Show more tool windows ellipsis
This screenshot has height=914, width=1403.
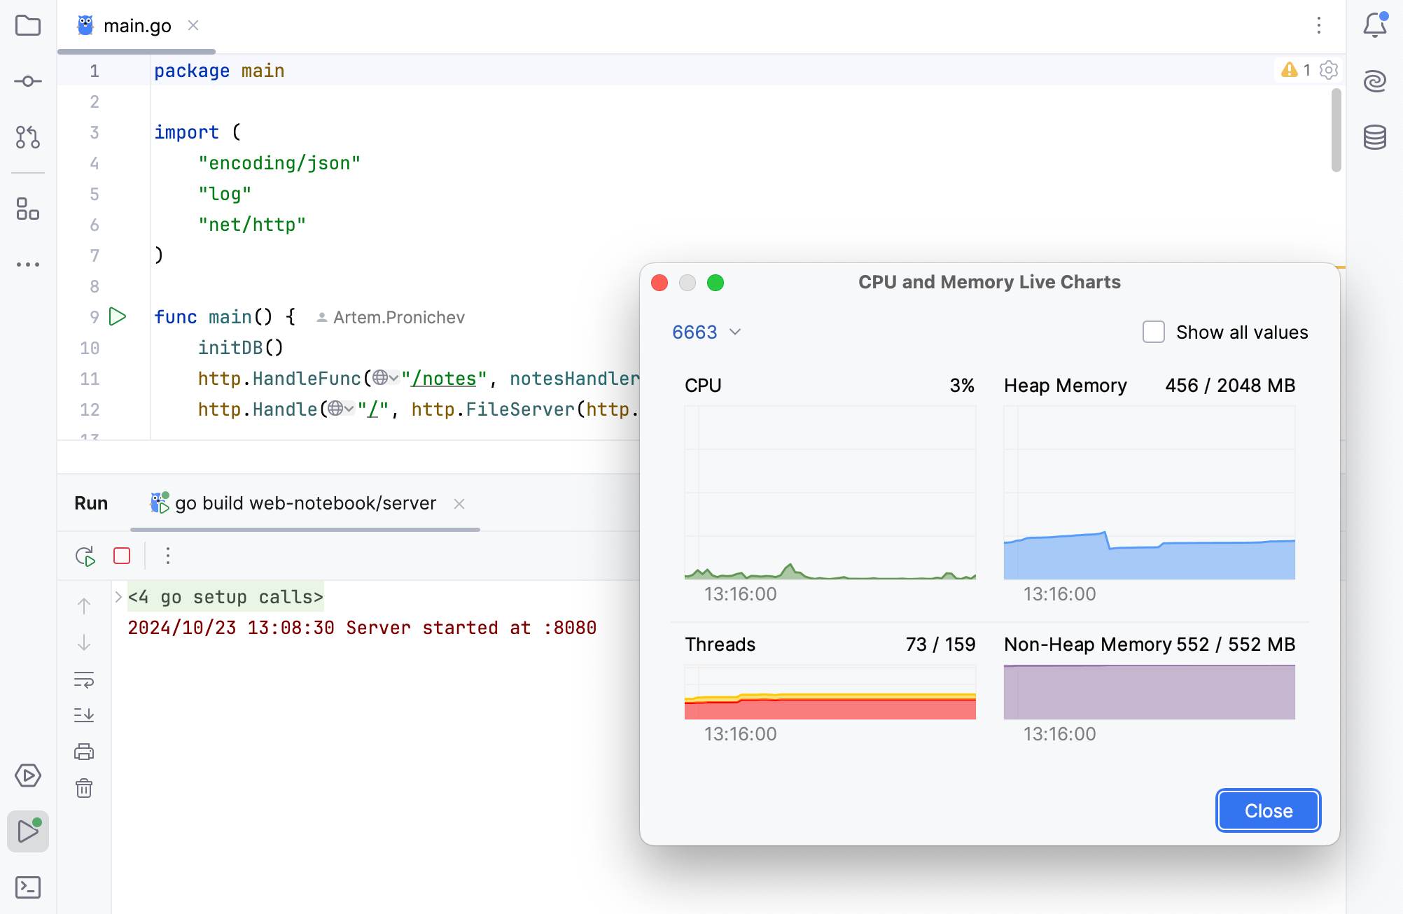[28, 265]
